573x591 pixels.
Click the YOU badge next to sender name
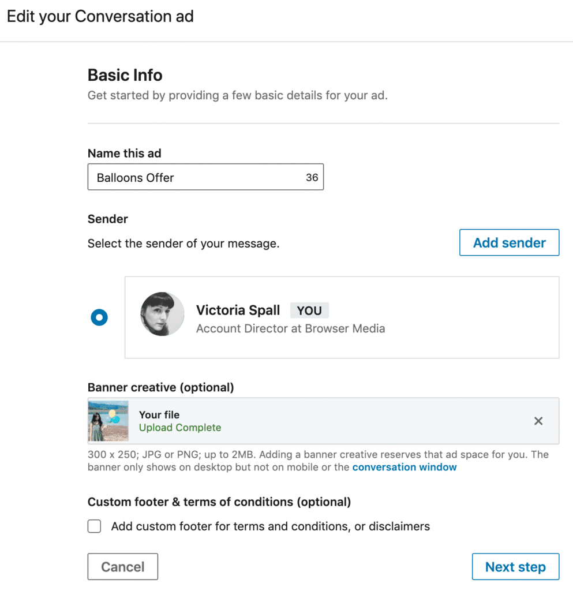(x=309, y=311)
